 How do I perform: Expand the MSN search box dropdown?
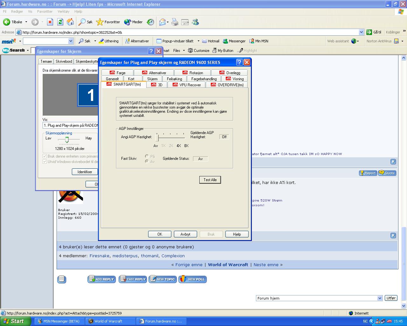tap(71, 41)
